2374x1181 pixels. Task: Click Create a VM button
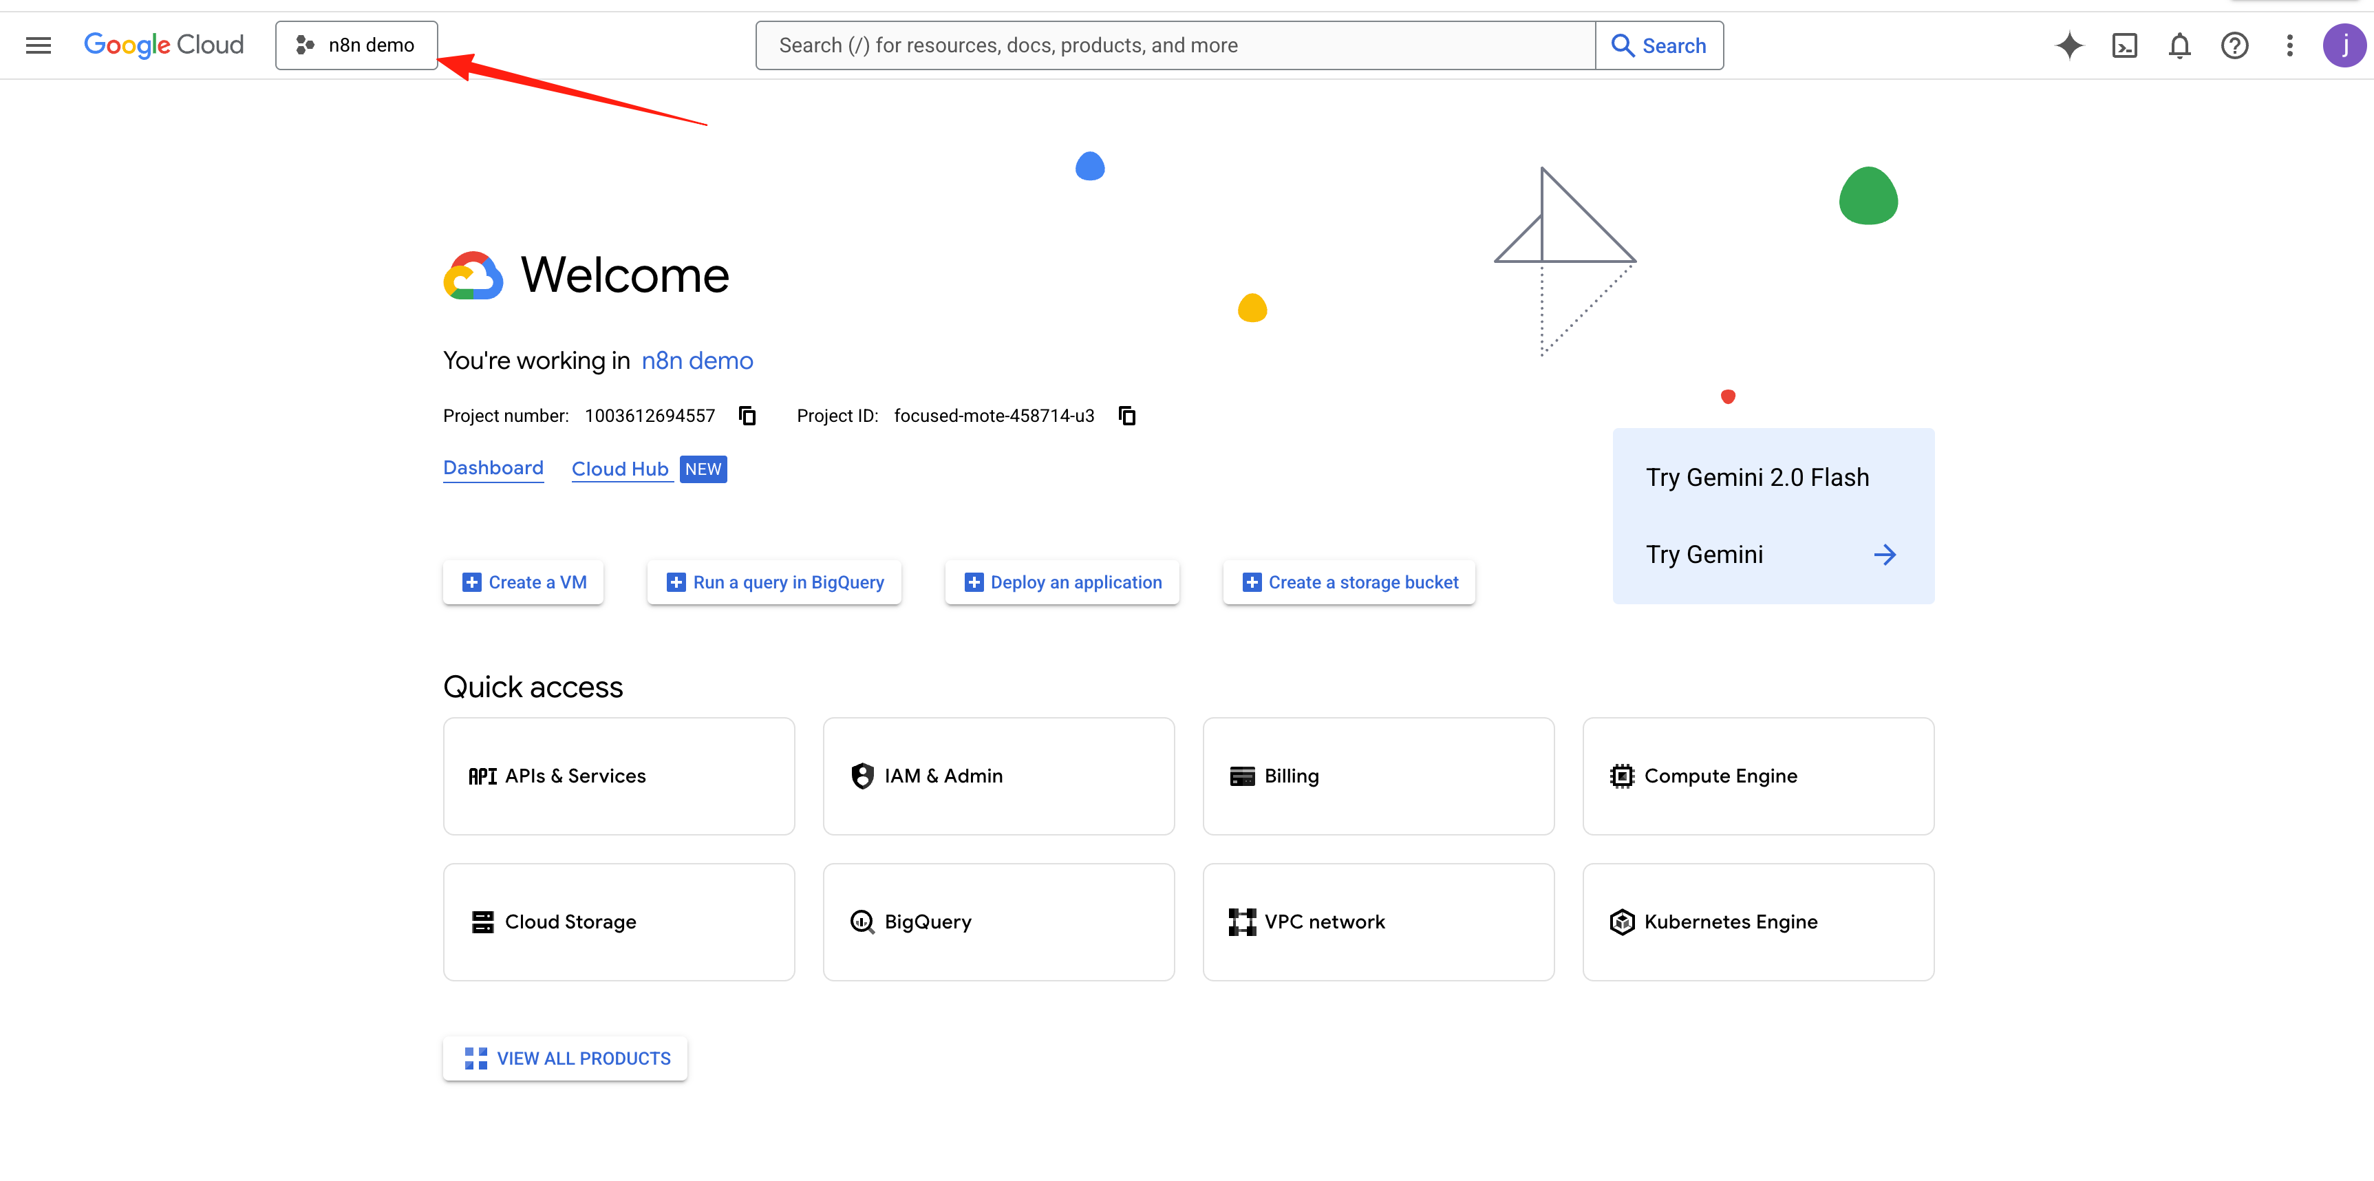pyautogui.click(x=524, y=583)
